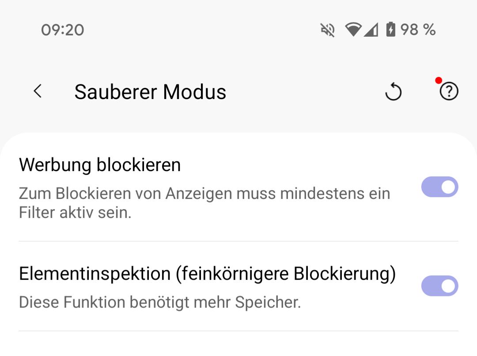Open help via the question mark icon
This screenshot has width=477, height=356.
pyautogui.click(x=449, y=92)
